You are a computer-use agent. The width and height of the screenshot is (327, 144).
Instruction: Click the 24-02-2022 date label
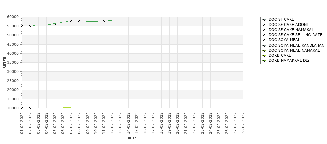tap(210, 123)
